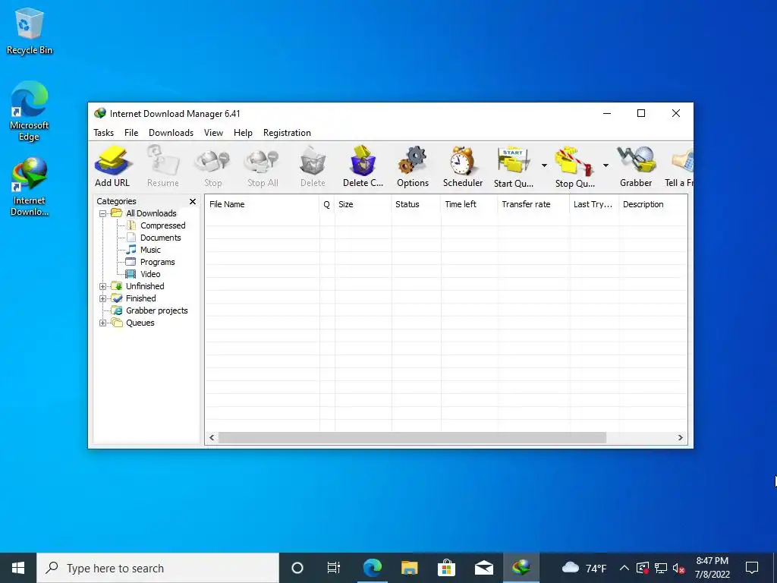Sort by Size column header
Image resolution: width=777 pixels, height=583 pixels.
click(x=363, y=204)
